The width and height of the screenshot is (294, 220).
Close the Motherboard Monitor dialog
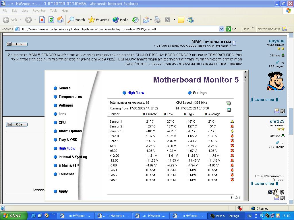point(245,72)
